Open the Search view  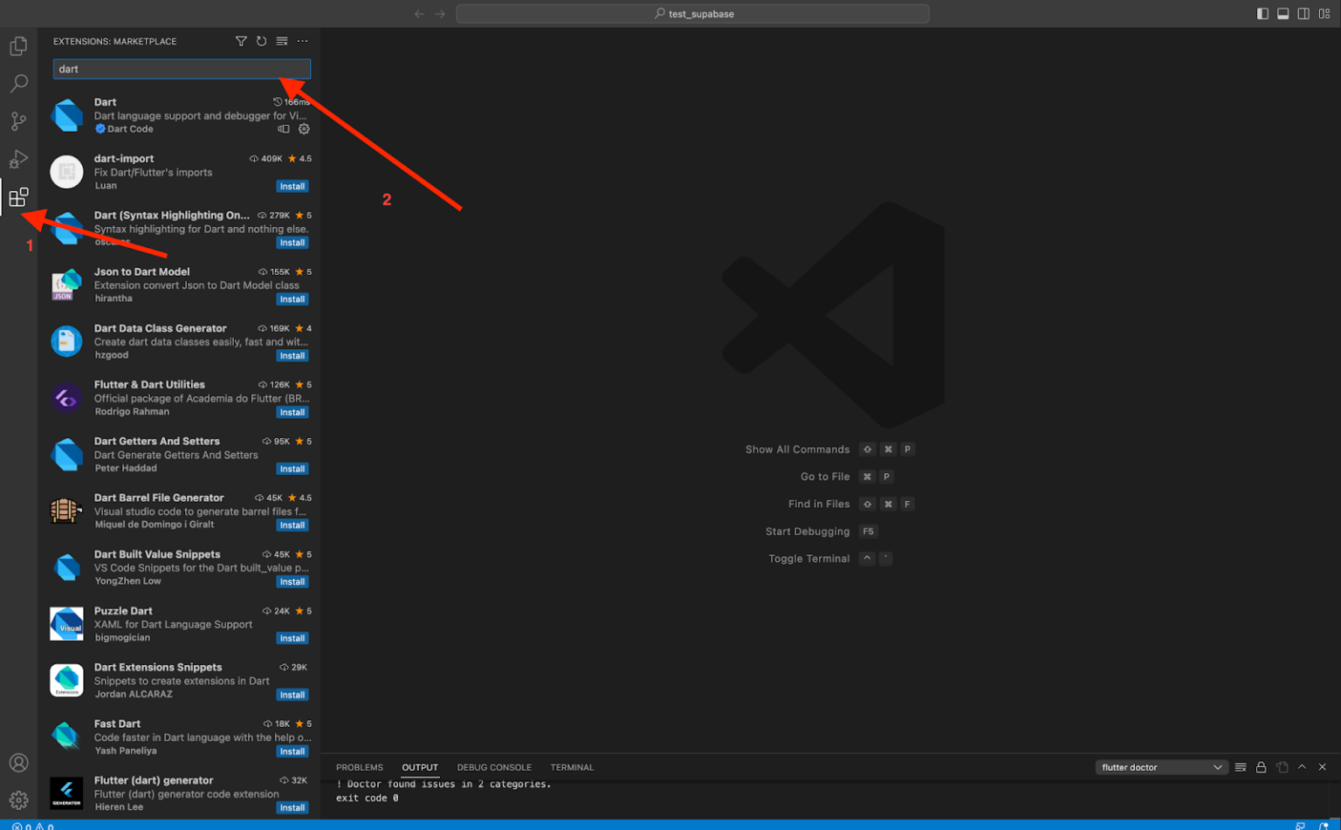(x=18, y=83)
